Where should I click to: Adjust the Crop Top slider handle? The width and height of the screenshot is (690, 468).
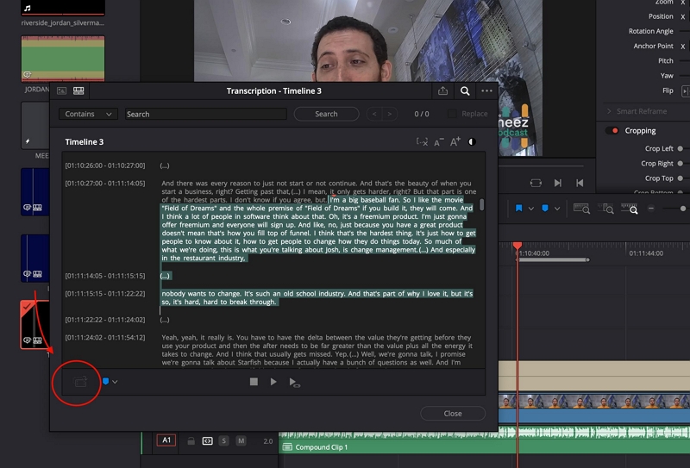[x=681, y=178]
